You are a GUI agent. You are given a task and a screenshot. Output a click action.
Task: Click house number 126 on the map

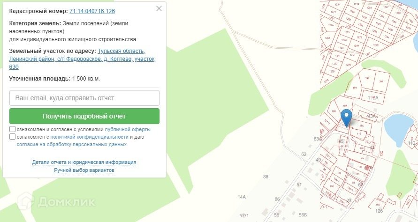tap(379, 211)
